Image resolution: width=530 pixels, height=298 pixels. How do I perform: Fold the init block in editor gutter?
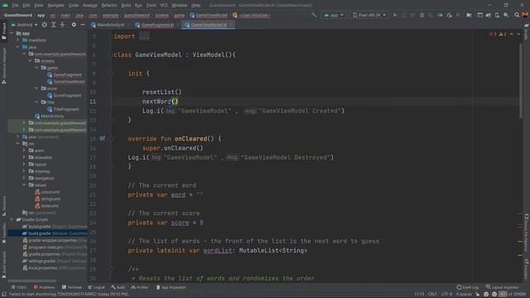click(x=111, y=74)
